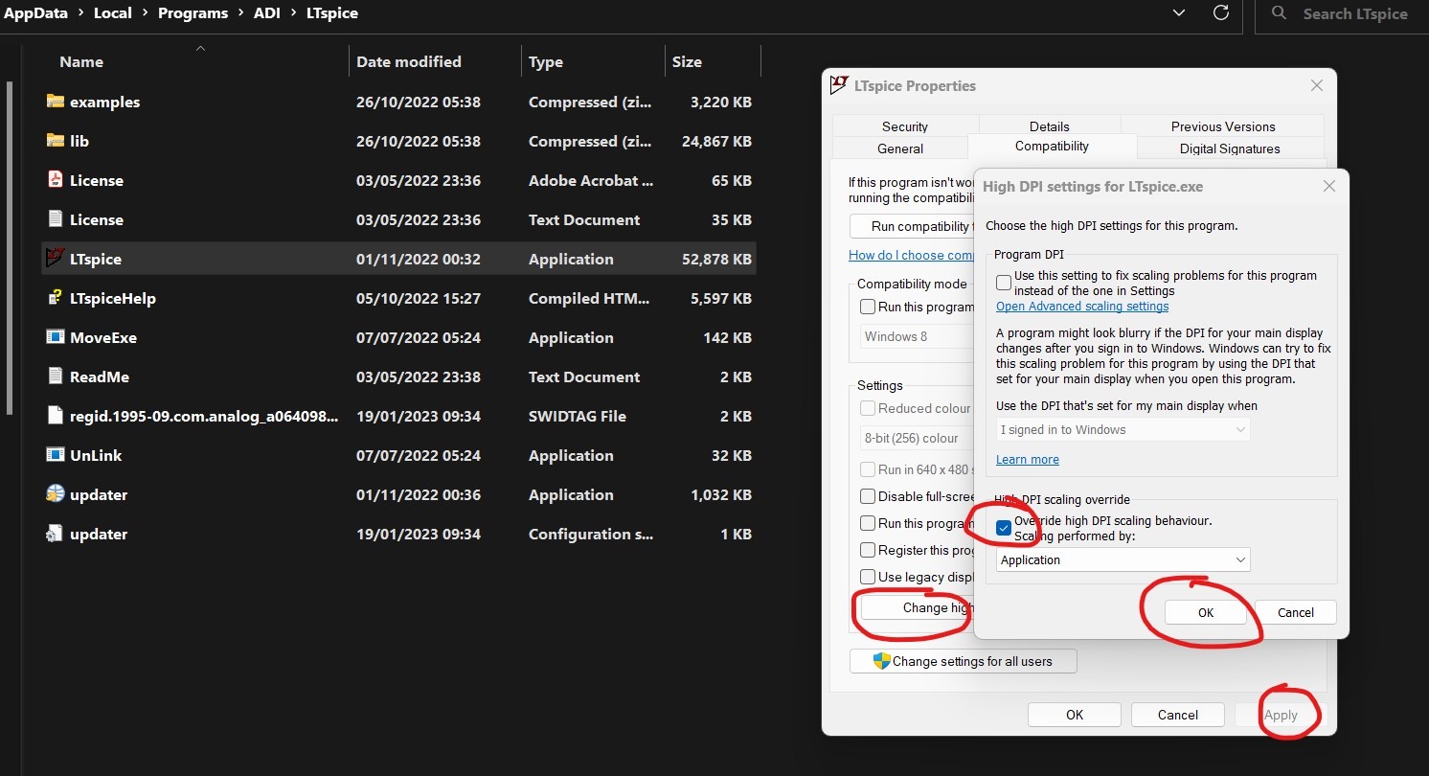Switch to the General tab

point(900,148)
